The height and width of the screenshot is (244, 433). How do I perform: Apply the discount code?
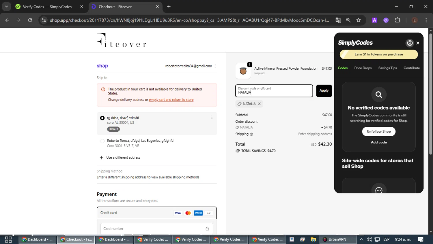tap(324, 91)
